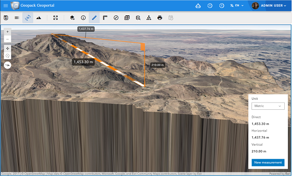Viewport: 292px width, 176px height.
Task: Click the Geopack Geoportal title
Action: 37,5
